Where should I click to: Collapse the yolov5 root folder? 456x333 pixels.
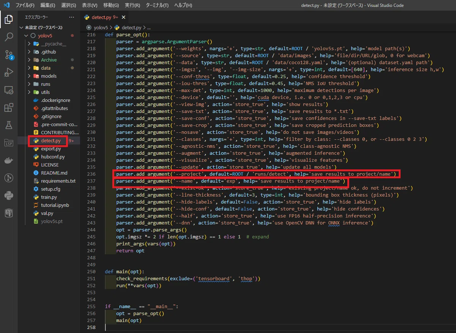click(x=26, y=36)
